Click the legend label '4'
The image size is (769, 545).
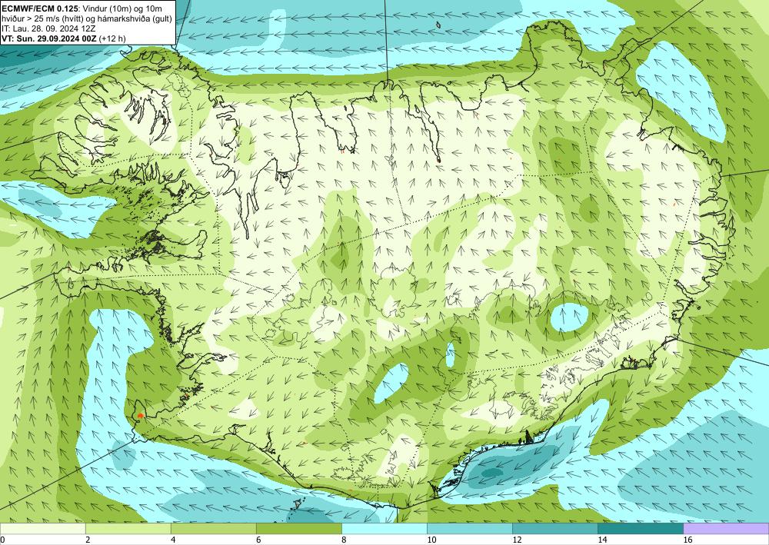point(172,540)
